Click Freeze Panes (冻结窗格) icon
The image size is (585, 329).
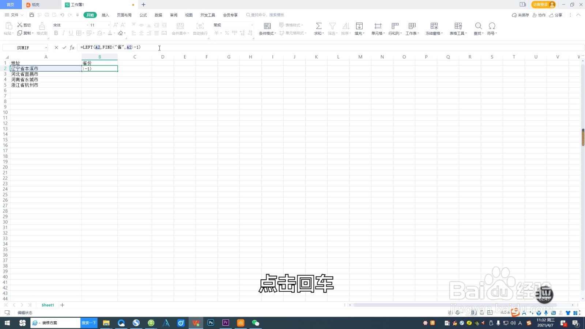(x=434, y=26)
